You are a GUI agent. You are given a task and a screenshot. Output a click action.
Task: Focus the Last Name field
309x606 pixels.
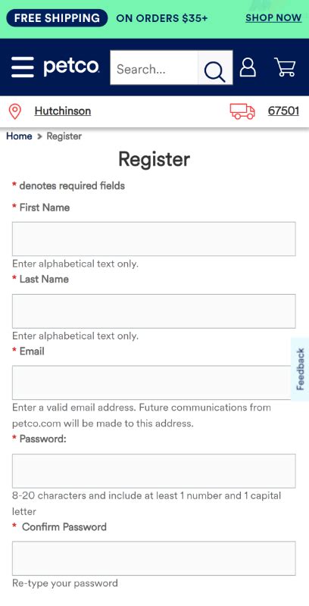tap(154, 311)
